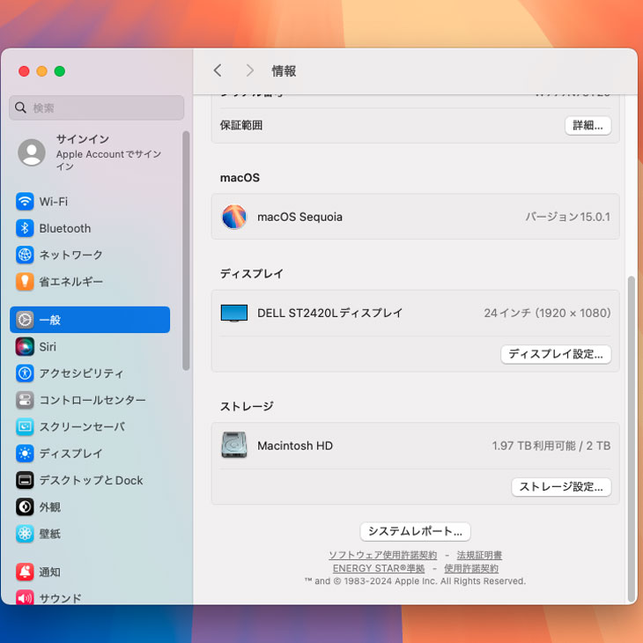Click the サウンド speaker icon
643x643 pixels.
pyautogui.click(x=25, y=597)
